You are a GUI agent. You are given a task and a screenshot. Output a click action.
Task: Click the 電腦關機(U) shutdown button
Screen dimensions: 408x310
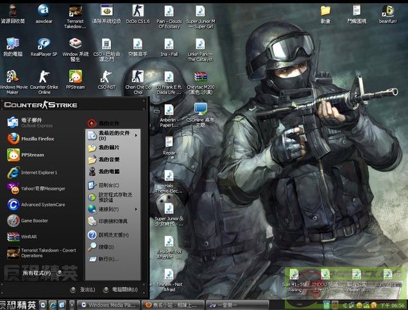point(120,290)
